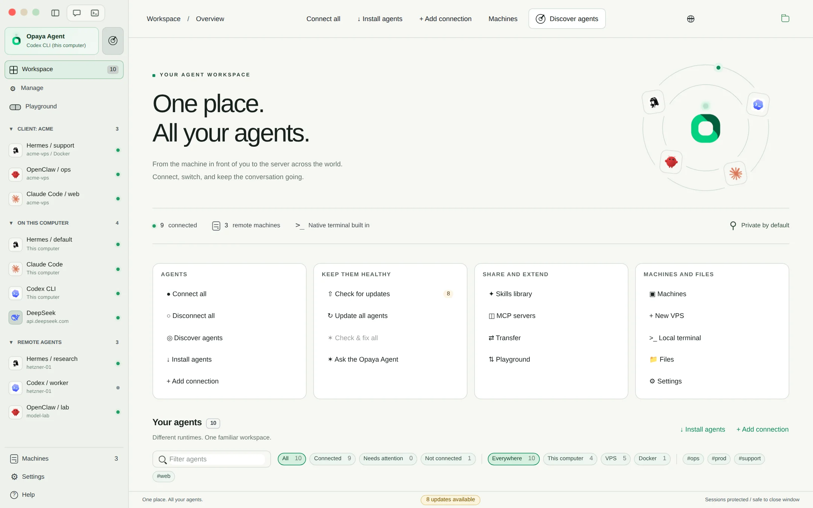This screenshot has width=813, height=508.
Task: Click the Codex CLI avatar icon
Action: point(15,294)
